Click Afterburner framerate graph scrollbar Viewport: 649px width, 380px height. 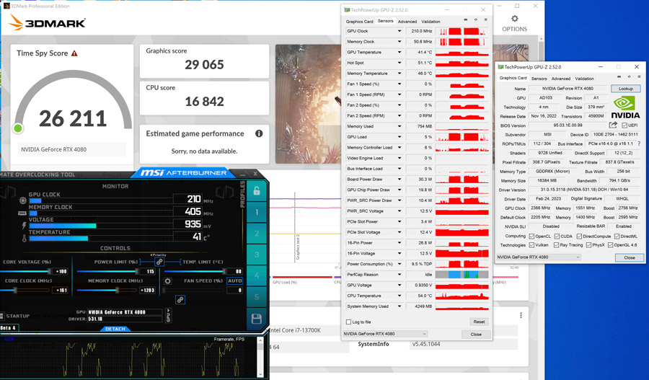pyautogui.click(x=260, y=357)
